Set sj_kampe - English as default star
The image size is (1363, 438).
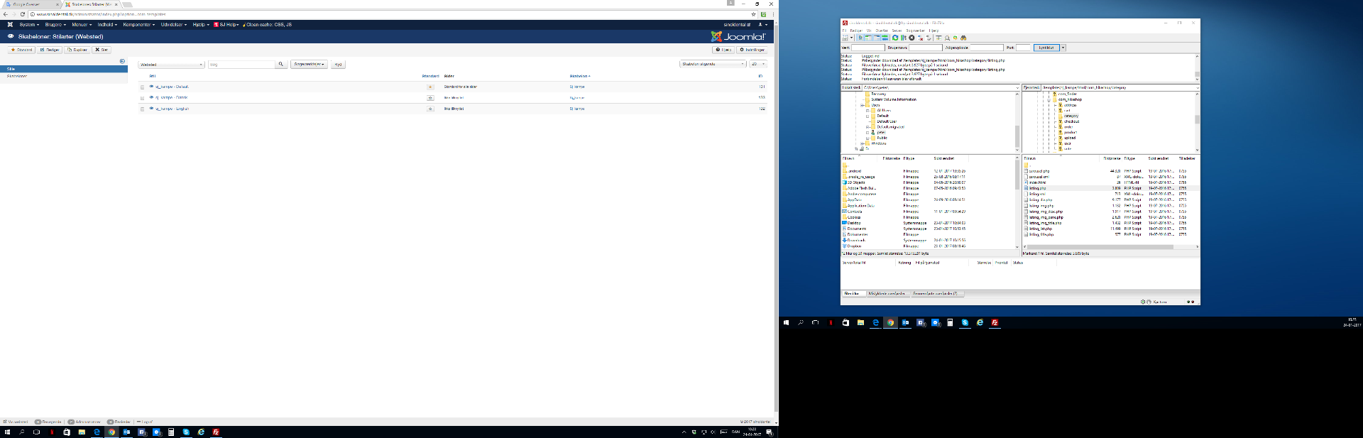click(x=430, y=109)
